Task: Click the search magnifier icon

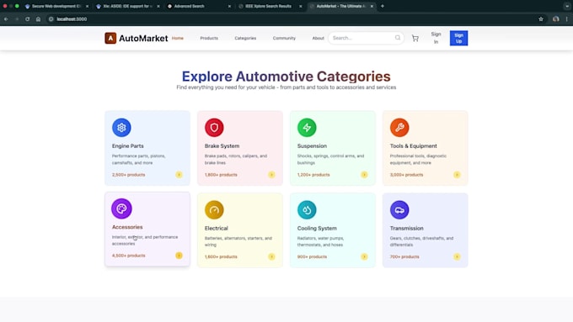Action: (398, 38)
